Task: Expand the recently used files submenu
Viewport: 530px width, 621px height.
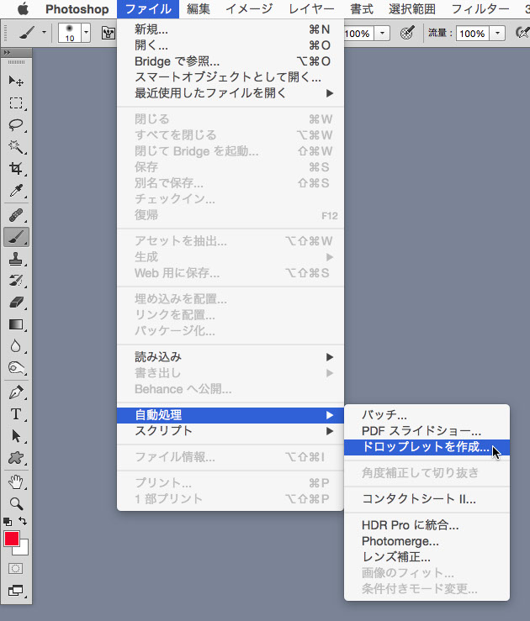Action: tap(231, 93)
